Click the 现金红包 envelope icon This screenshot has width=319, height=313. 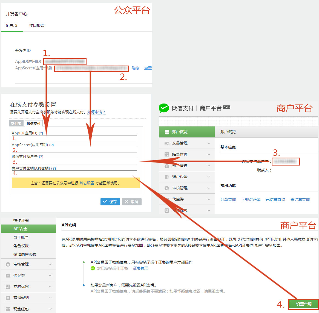[x=8, y=309]
